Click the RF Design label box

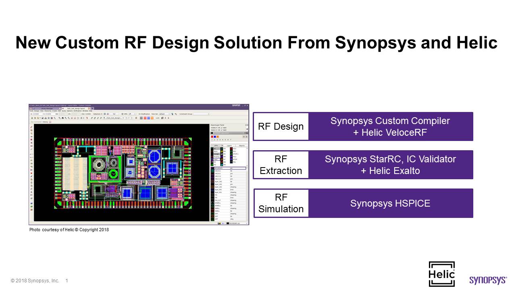(x=281, y=126)
